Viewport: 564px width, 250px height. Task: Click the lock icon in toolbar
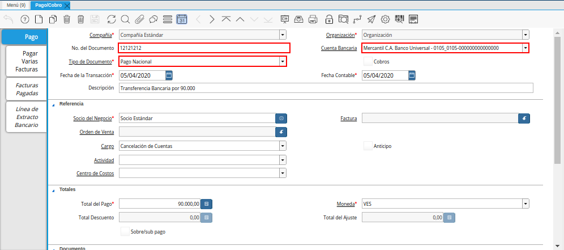coord(329,19)
